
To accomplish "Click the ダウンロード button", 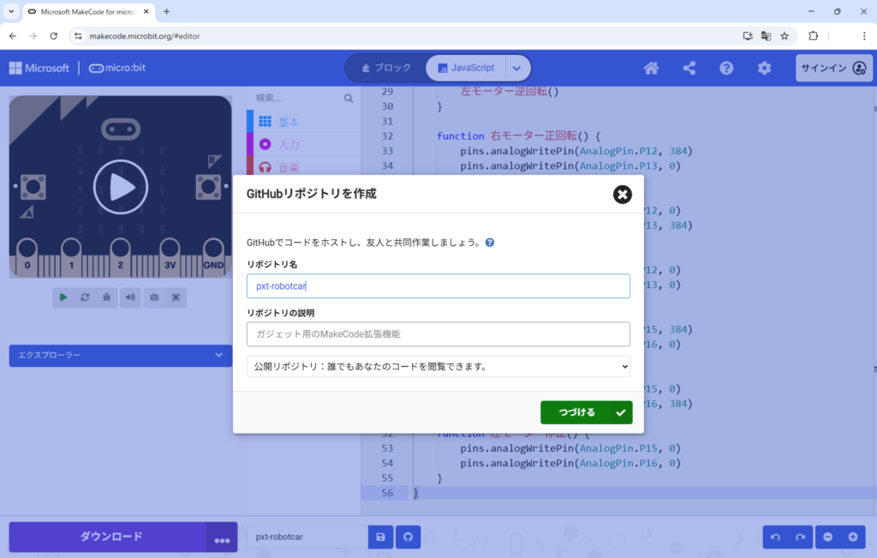I will click(x=107, y=537).
